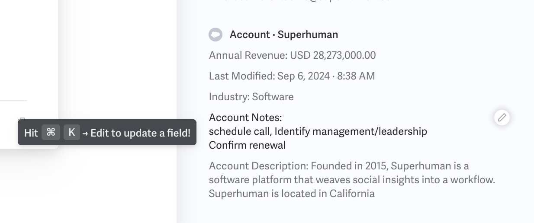This screenshot has width=534, height=223.
Task: Click the word "Hit" in the tooltip
Action: (31, 133)
